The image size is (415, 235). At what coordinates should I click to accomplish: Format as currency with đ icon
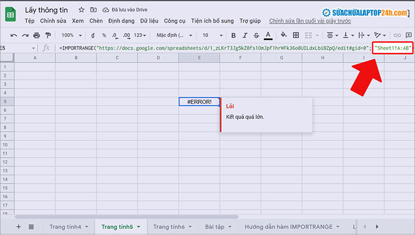[x=92, y=35]
